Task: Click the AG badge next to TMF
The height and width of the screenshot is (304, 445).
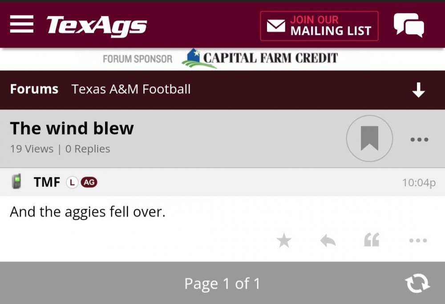Action: point(89,182)
